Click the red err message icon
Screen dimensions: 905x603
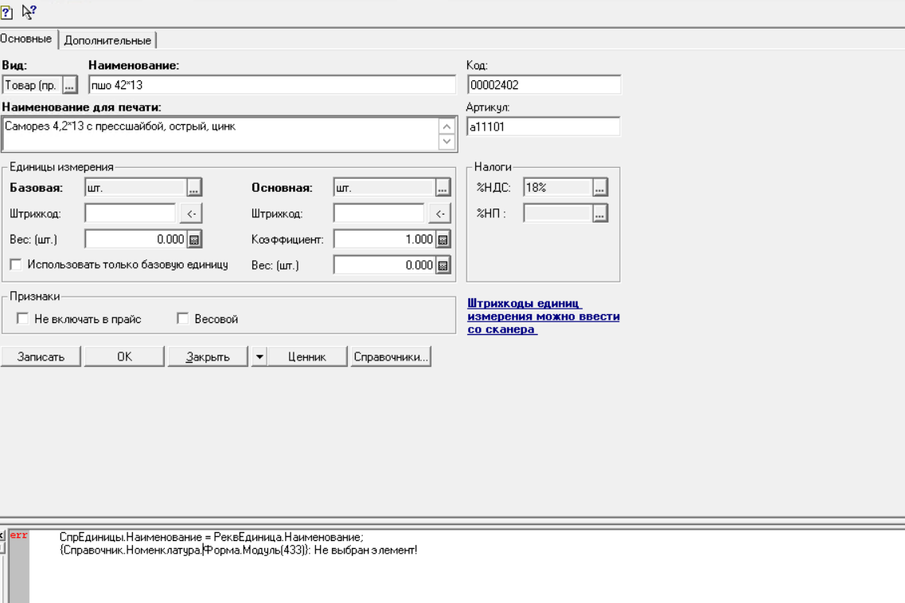tap(18, 535)
